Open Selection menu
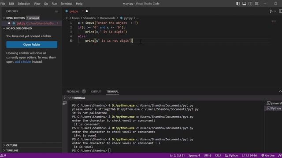 coord(24,4)
